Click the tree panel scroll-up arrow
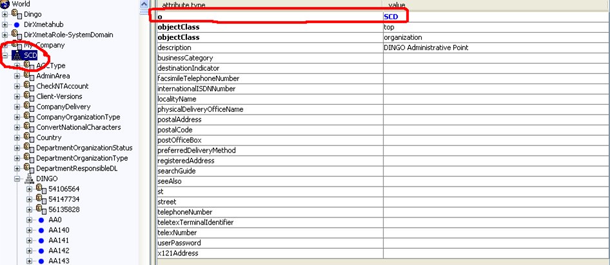Screen dimensions: 610x265 tap(144, 5)
